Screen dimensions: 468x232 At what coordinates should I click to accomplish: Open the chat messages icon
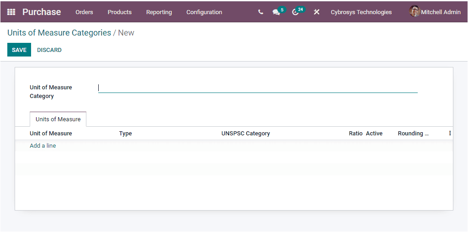click(x=276, y=12)
